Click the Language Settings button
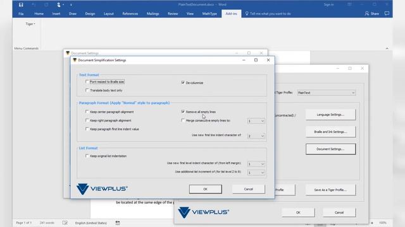Screen dimensions: 405x227 [x=330, y=115]
